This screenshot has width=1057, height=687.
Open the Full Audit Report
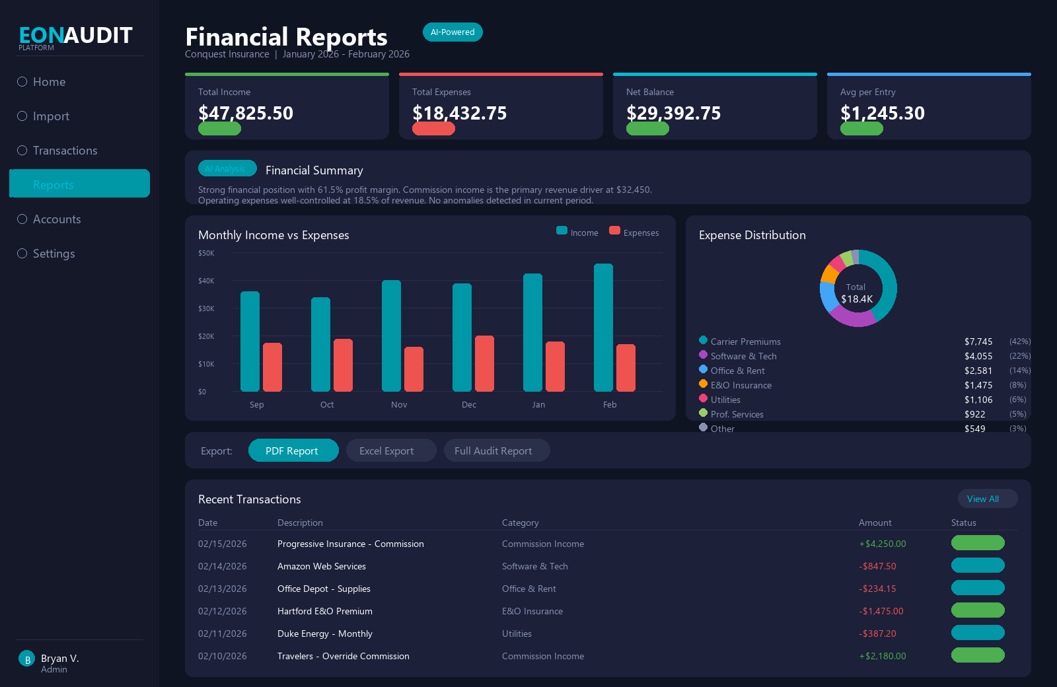click(x=496, y=450)
